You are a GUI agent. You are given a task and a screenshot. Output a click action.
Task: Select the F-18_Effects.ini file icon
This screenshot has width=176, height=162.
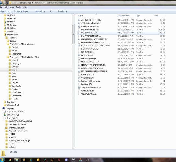(x=79, y=55)
